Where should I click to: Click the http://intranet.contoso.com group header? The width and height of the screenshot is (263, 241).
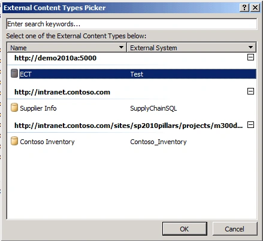[x=62, y=92]
